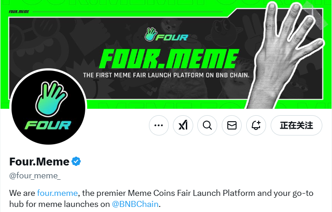
Task: Click the Four.Meme display name
Action: pyautogui.click(x=39, y=162)
